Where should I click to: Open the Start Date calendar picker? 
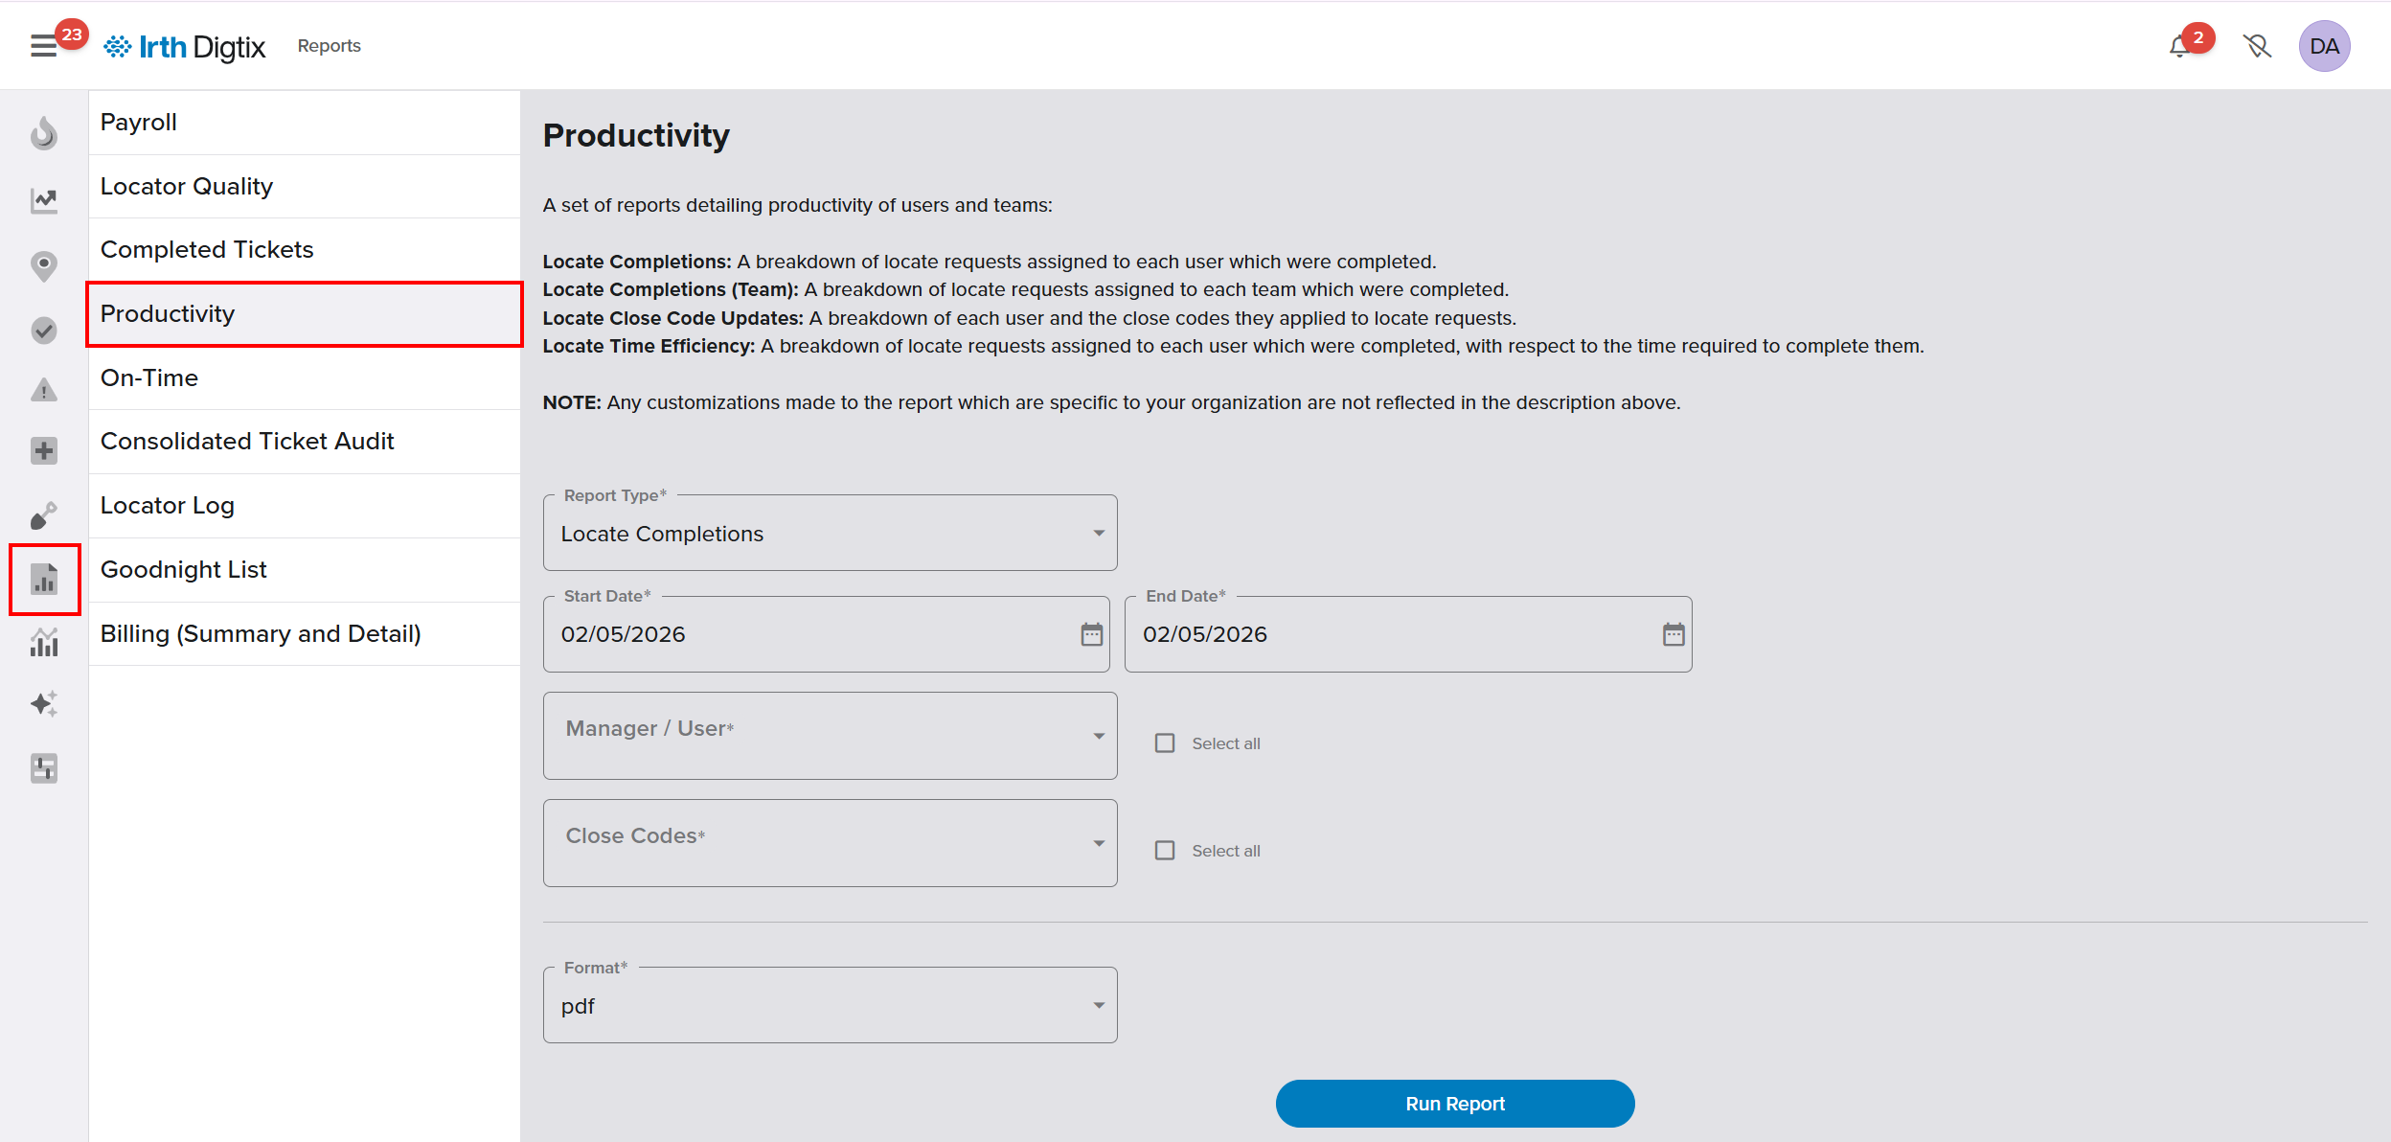(x=1091, y=634)
